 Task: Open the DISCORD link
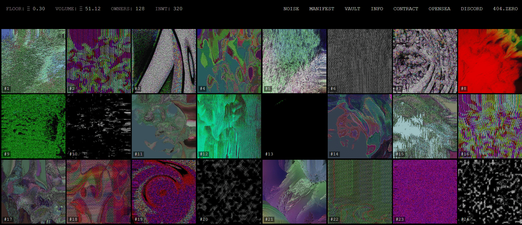471,9
